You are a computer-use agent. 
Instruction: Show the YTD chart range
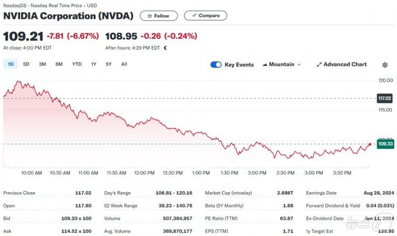[76, 64]
